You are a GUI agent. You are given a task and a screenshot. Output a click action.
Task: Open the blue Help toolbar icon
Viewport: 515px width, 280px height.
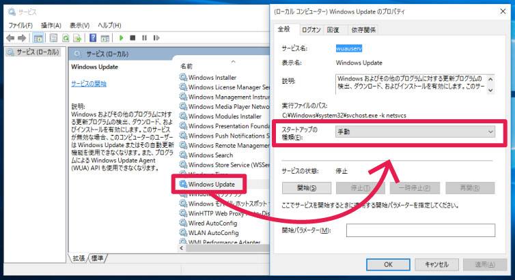click(x=93, y=38)
